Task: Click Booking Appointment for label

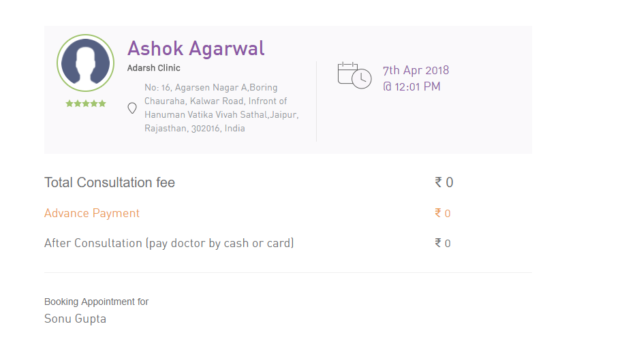Action: click(96, 302)
